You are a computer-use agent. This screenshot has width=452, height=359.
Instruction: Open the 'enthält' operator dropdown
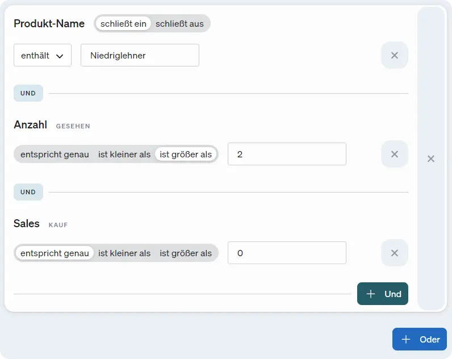pyautogui.click(x=43, y=55)
